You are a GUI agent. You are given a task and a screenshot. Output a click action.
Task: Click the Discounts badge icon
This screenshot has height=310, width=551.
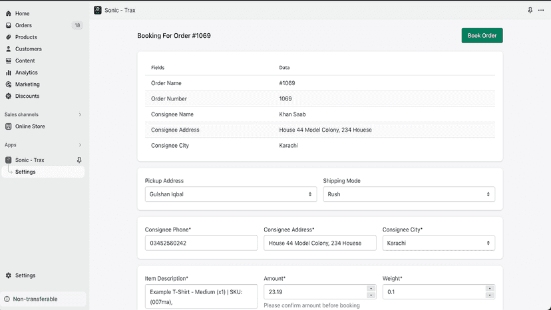[9, 96]
